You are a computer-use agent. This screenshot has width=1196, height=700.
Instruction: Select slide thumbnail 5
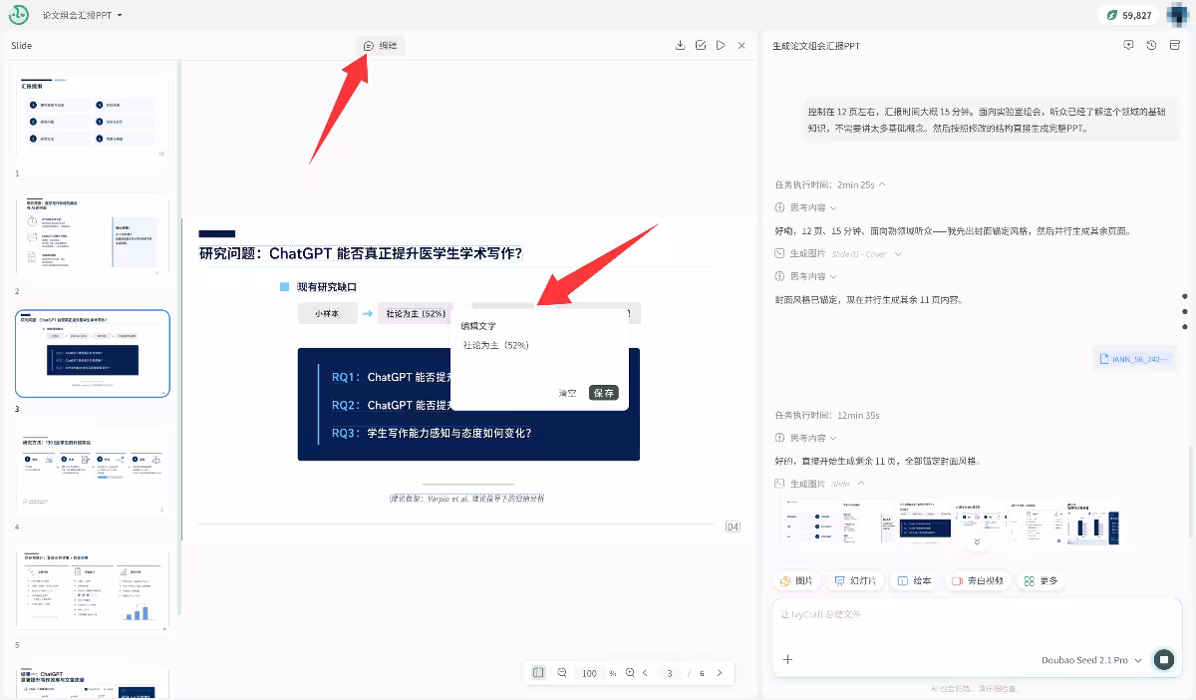pyautogui.click(x=92, y=589)
